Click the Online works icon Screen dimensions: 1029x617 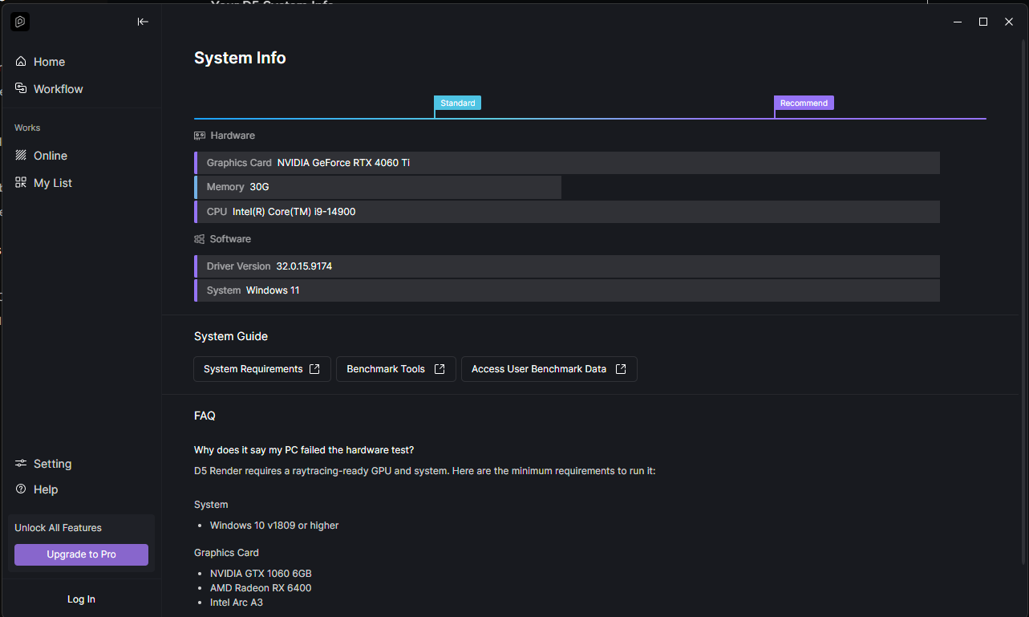[21, 156]
